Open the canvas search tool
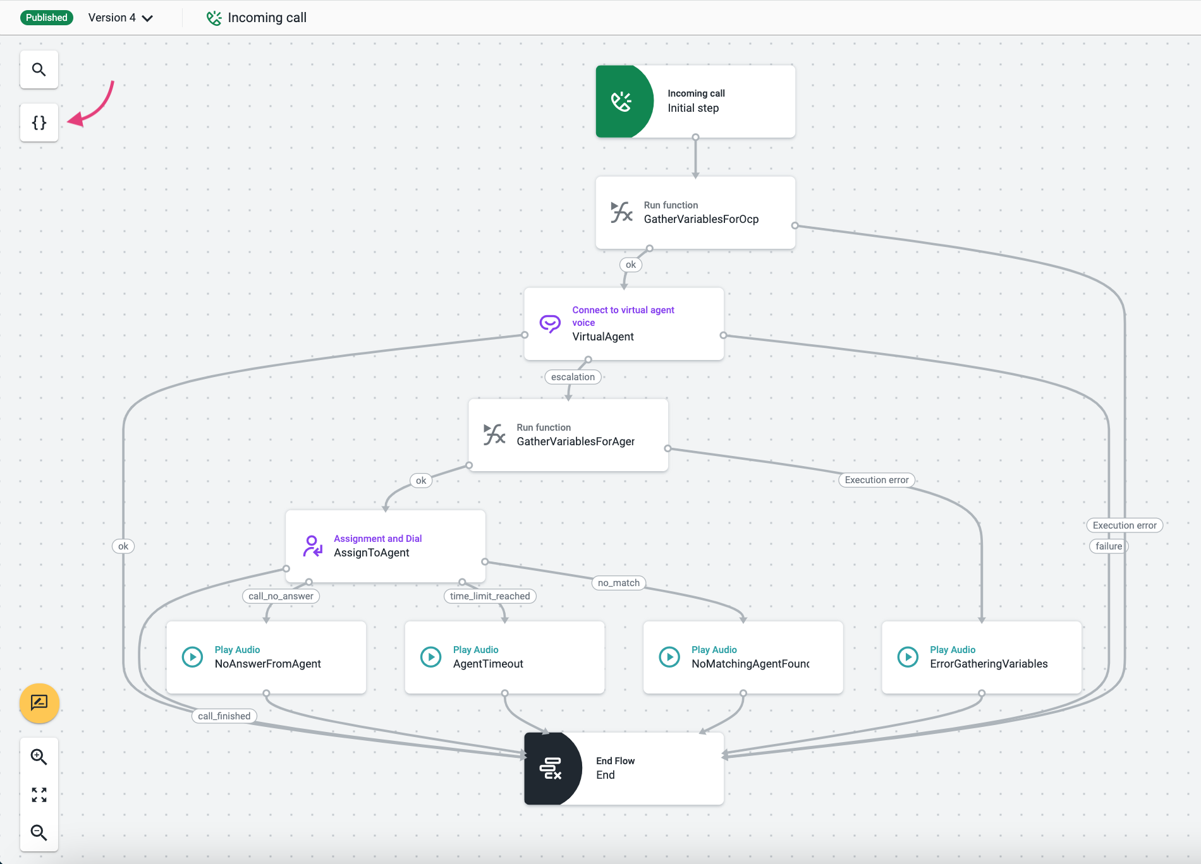 (39, 69)
